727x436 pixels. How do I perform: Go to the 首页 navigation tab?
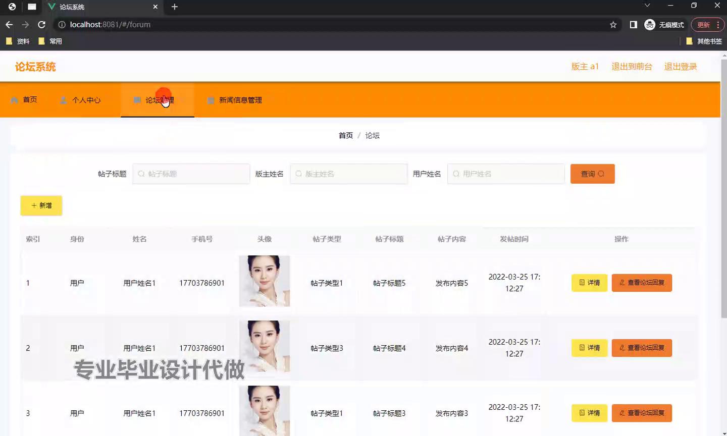tap(24, 100)
